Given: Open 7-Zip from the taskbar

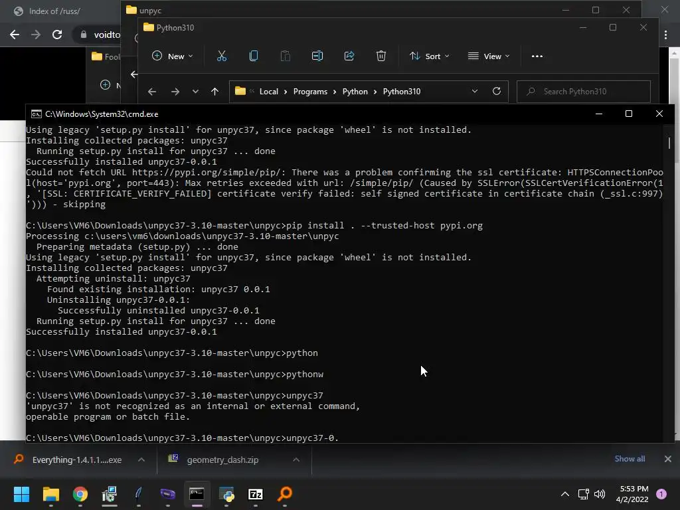Looking at the screenshot, I should click(x=256, y=494).
